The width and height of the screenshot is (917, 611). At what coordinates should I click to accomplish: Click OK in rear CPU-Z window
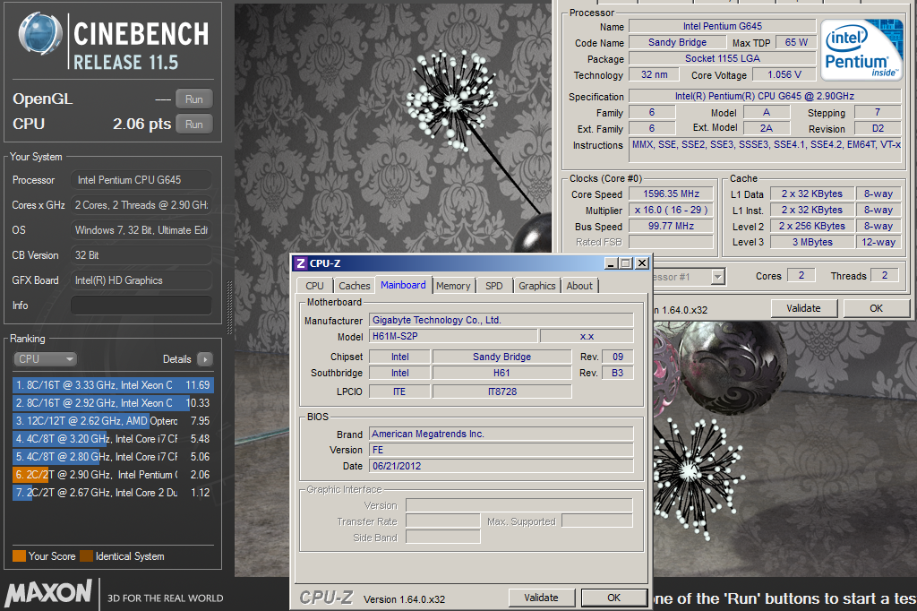click(876, 308)
